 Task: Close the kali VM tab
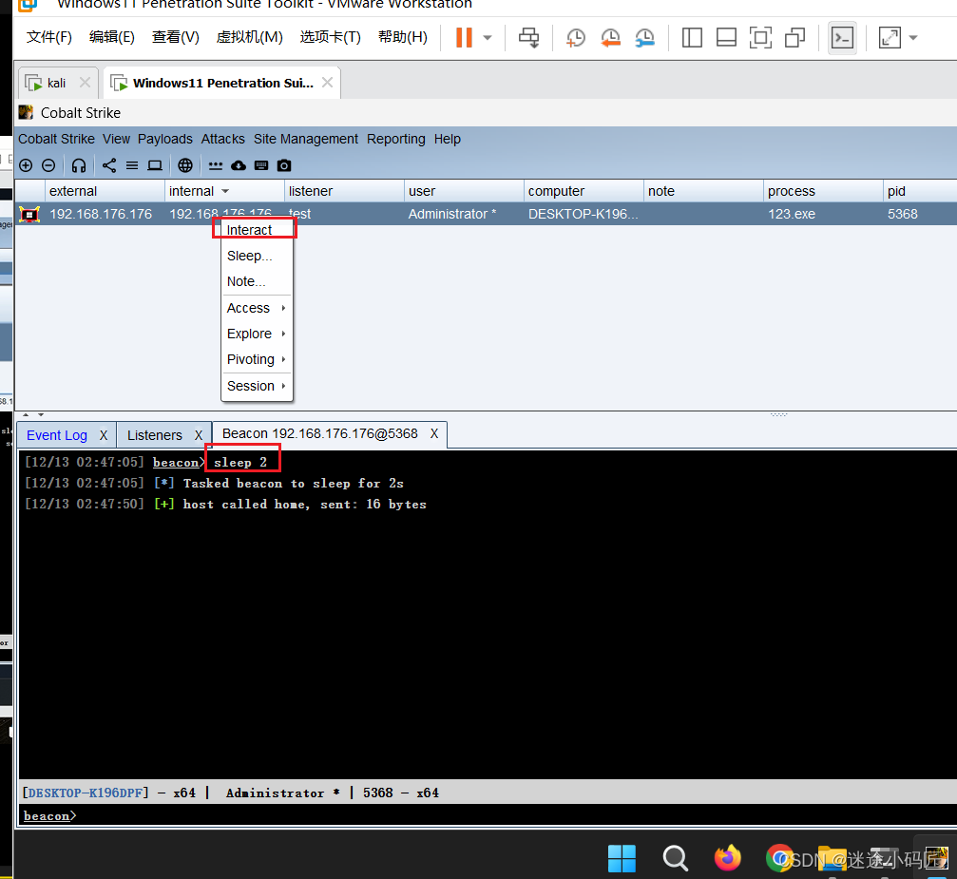pyautogui.click(x=85, y=83)
